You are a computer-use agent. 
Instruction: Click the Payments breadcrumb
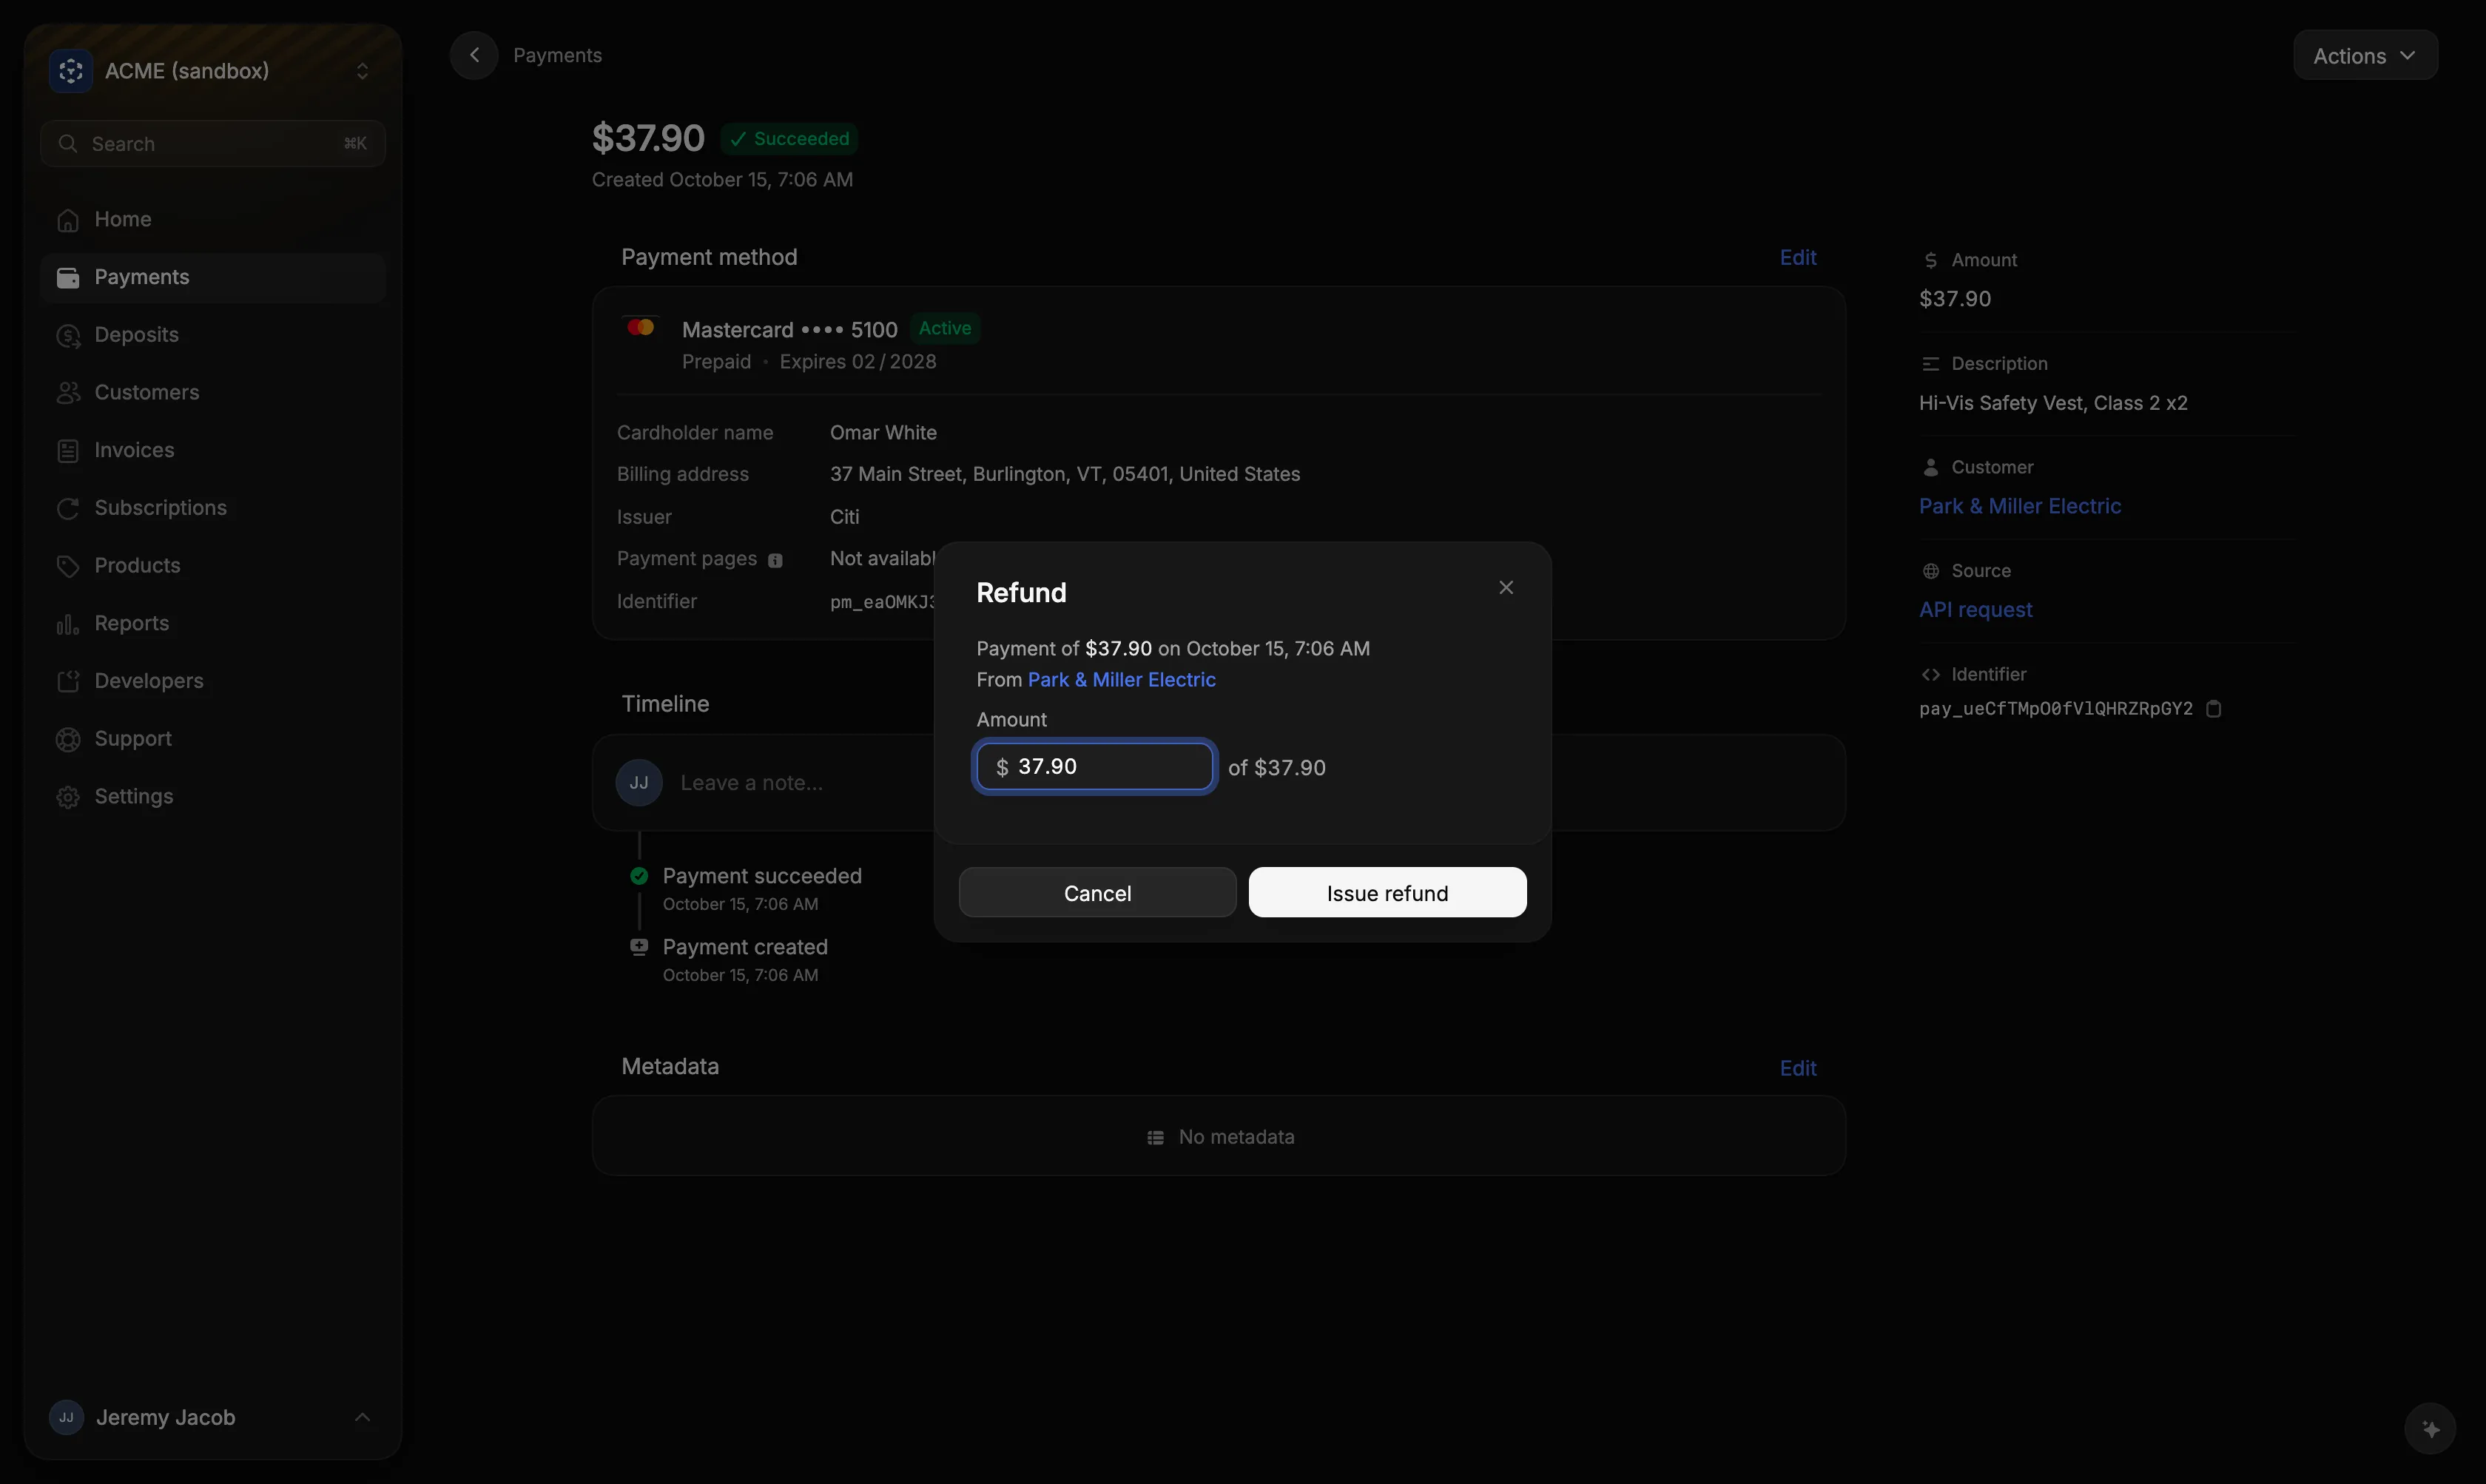click(x=557, y=55)
